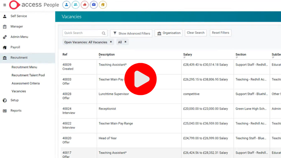
Task: Click Support Staff - Bluehil... section cell
Action: click(252, 94)
